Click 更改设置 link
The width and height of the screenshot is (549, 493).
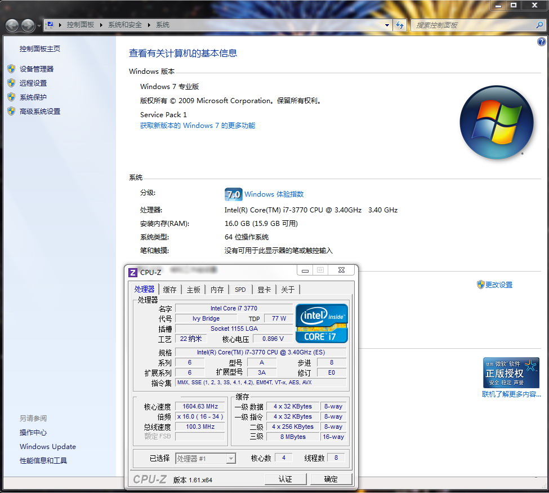[x=499, y=285]
